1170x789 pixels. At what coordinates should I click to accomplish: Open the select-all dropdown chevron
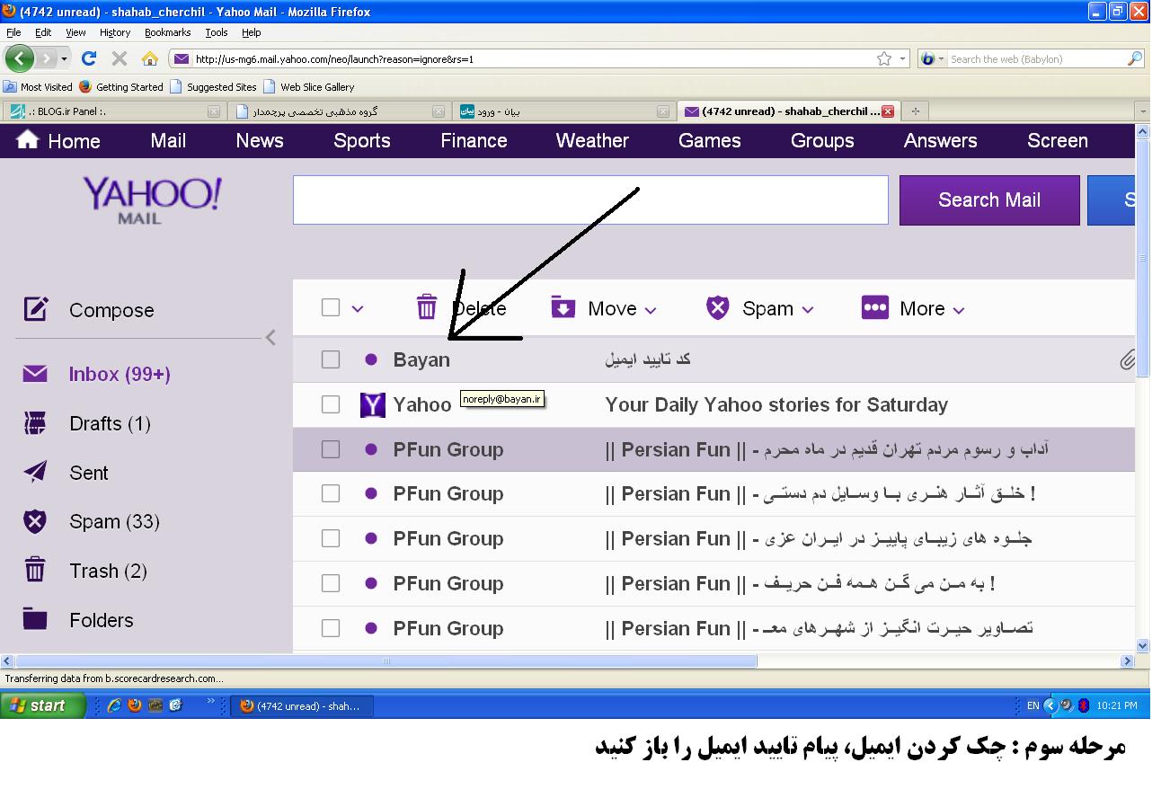point(358,309)
